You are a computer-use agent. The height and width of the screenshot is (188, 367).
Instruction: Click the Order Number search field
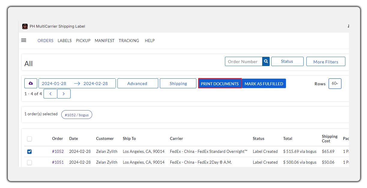coord(244,61)
